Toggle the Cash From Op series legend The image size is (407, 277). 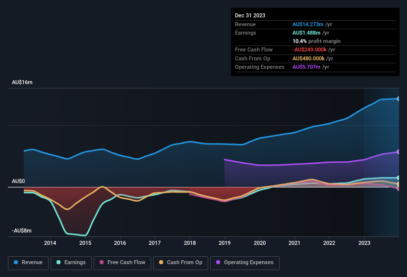pos(179,263)
